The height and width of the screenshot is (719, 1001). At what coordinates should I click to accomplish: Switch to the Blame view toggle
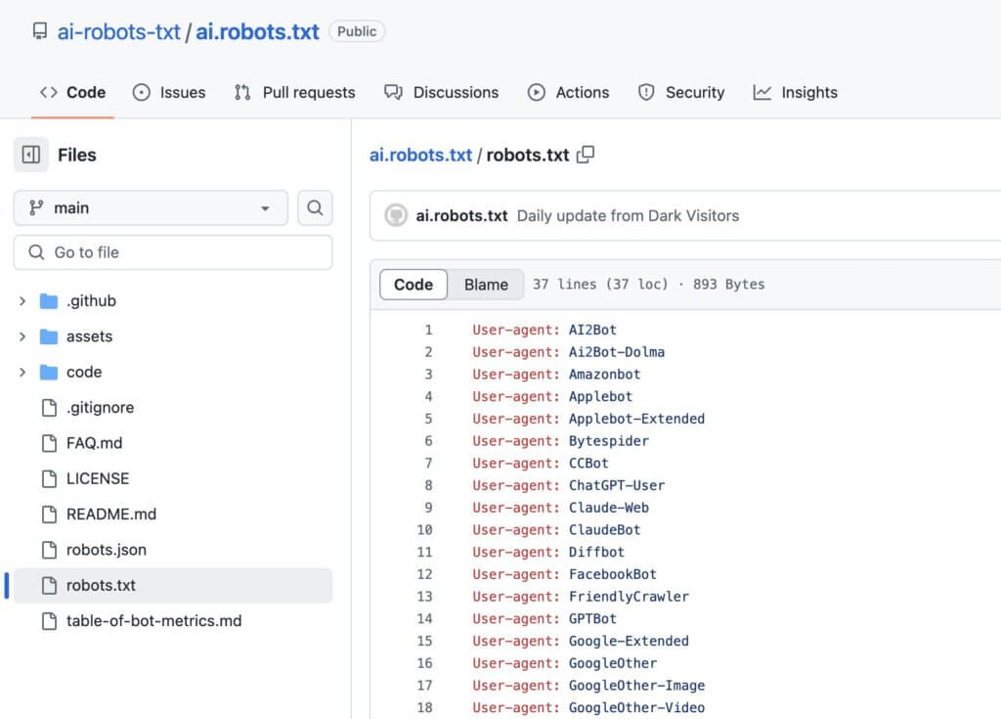coord(486,285)
